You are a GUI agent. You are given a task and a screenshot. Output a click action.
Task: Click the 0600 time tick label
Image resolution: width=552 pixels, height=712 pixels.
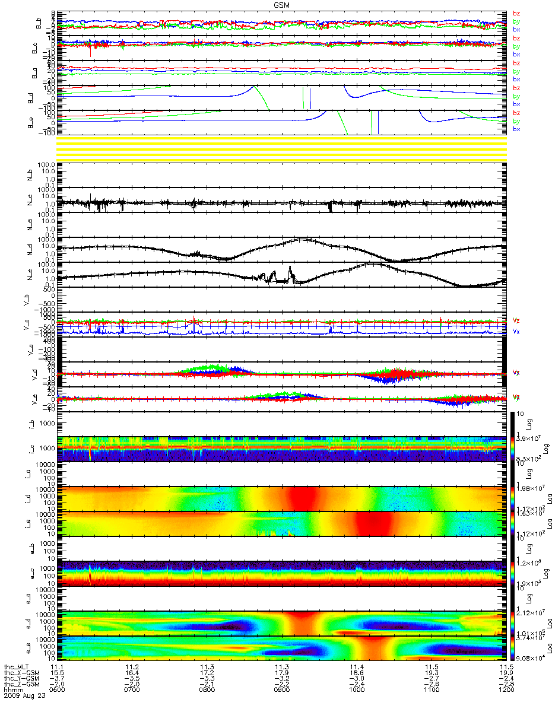click(58, 688)
